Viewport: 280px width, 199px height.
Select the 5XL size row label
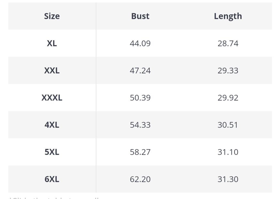pos(52,152)
